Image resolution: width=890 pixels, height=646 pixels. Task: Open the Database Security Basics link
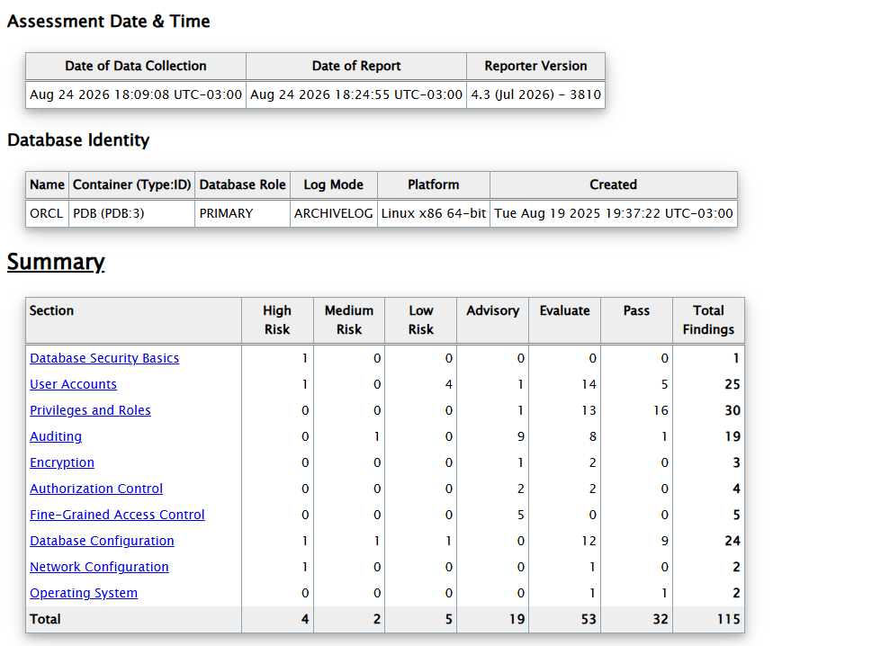(104, 358)
